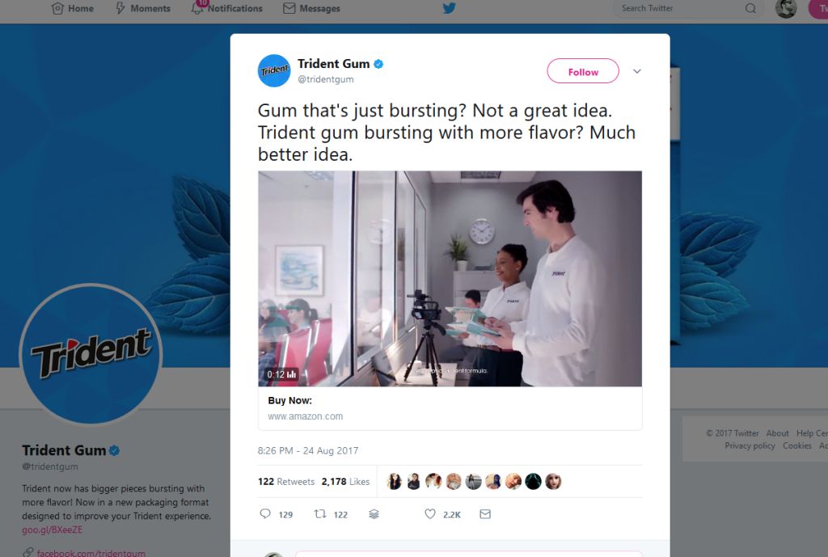
Task: Follow the @tridentgum account
Action: [x=582, y=71]
